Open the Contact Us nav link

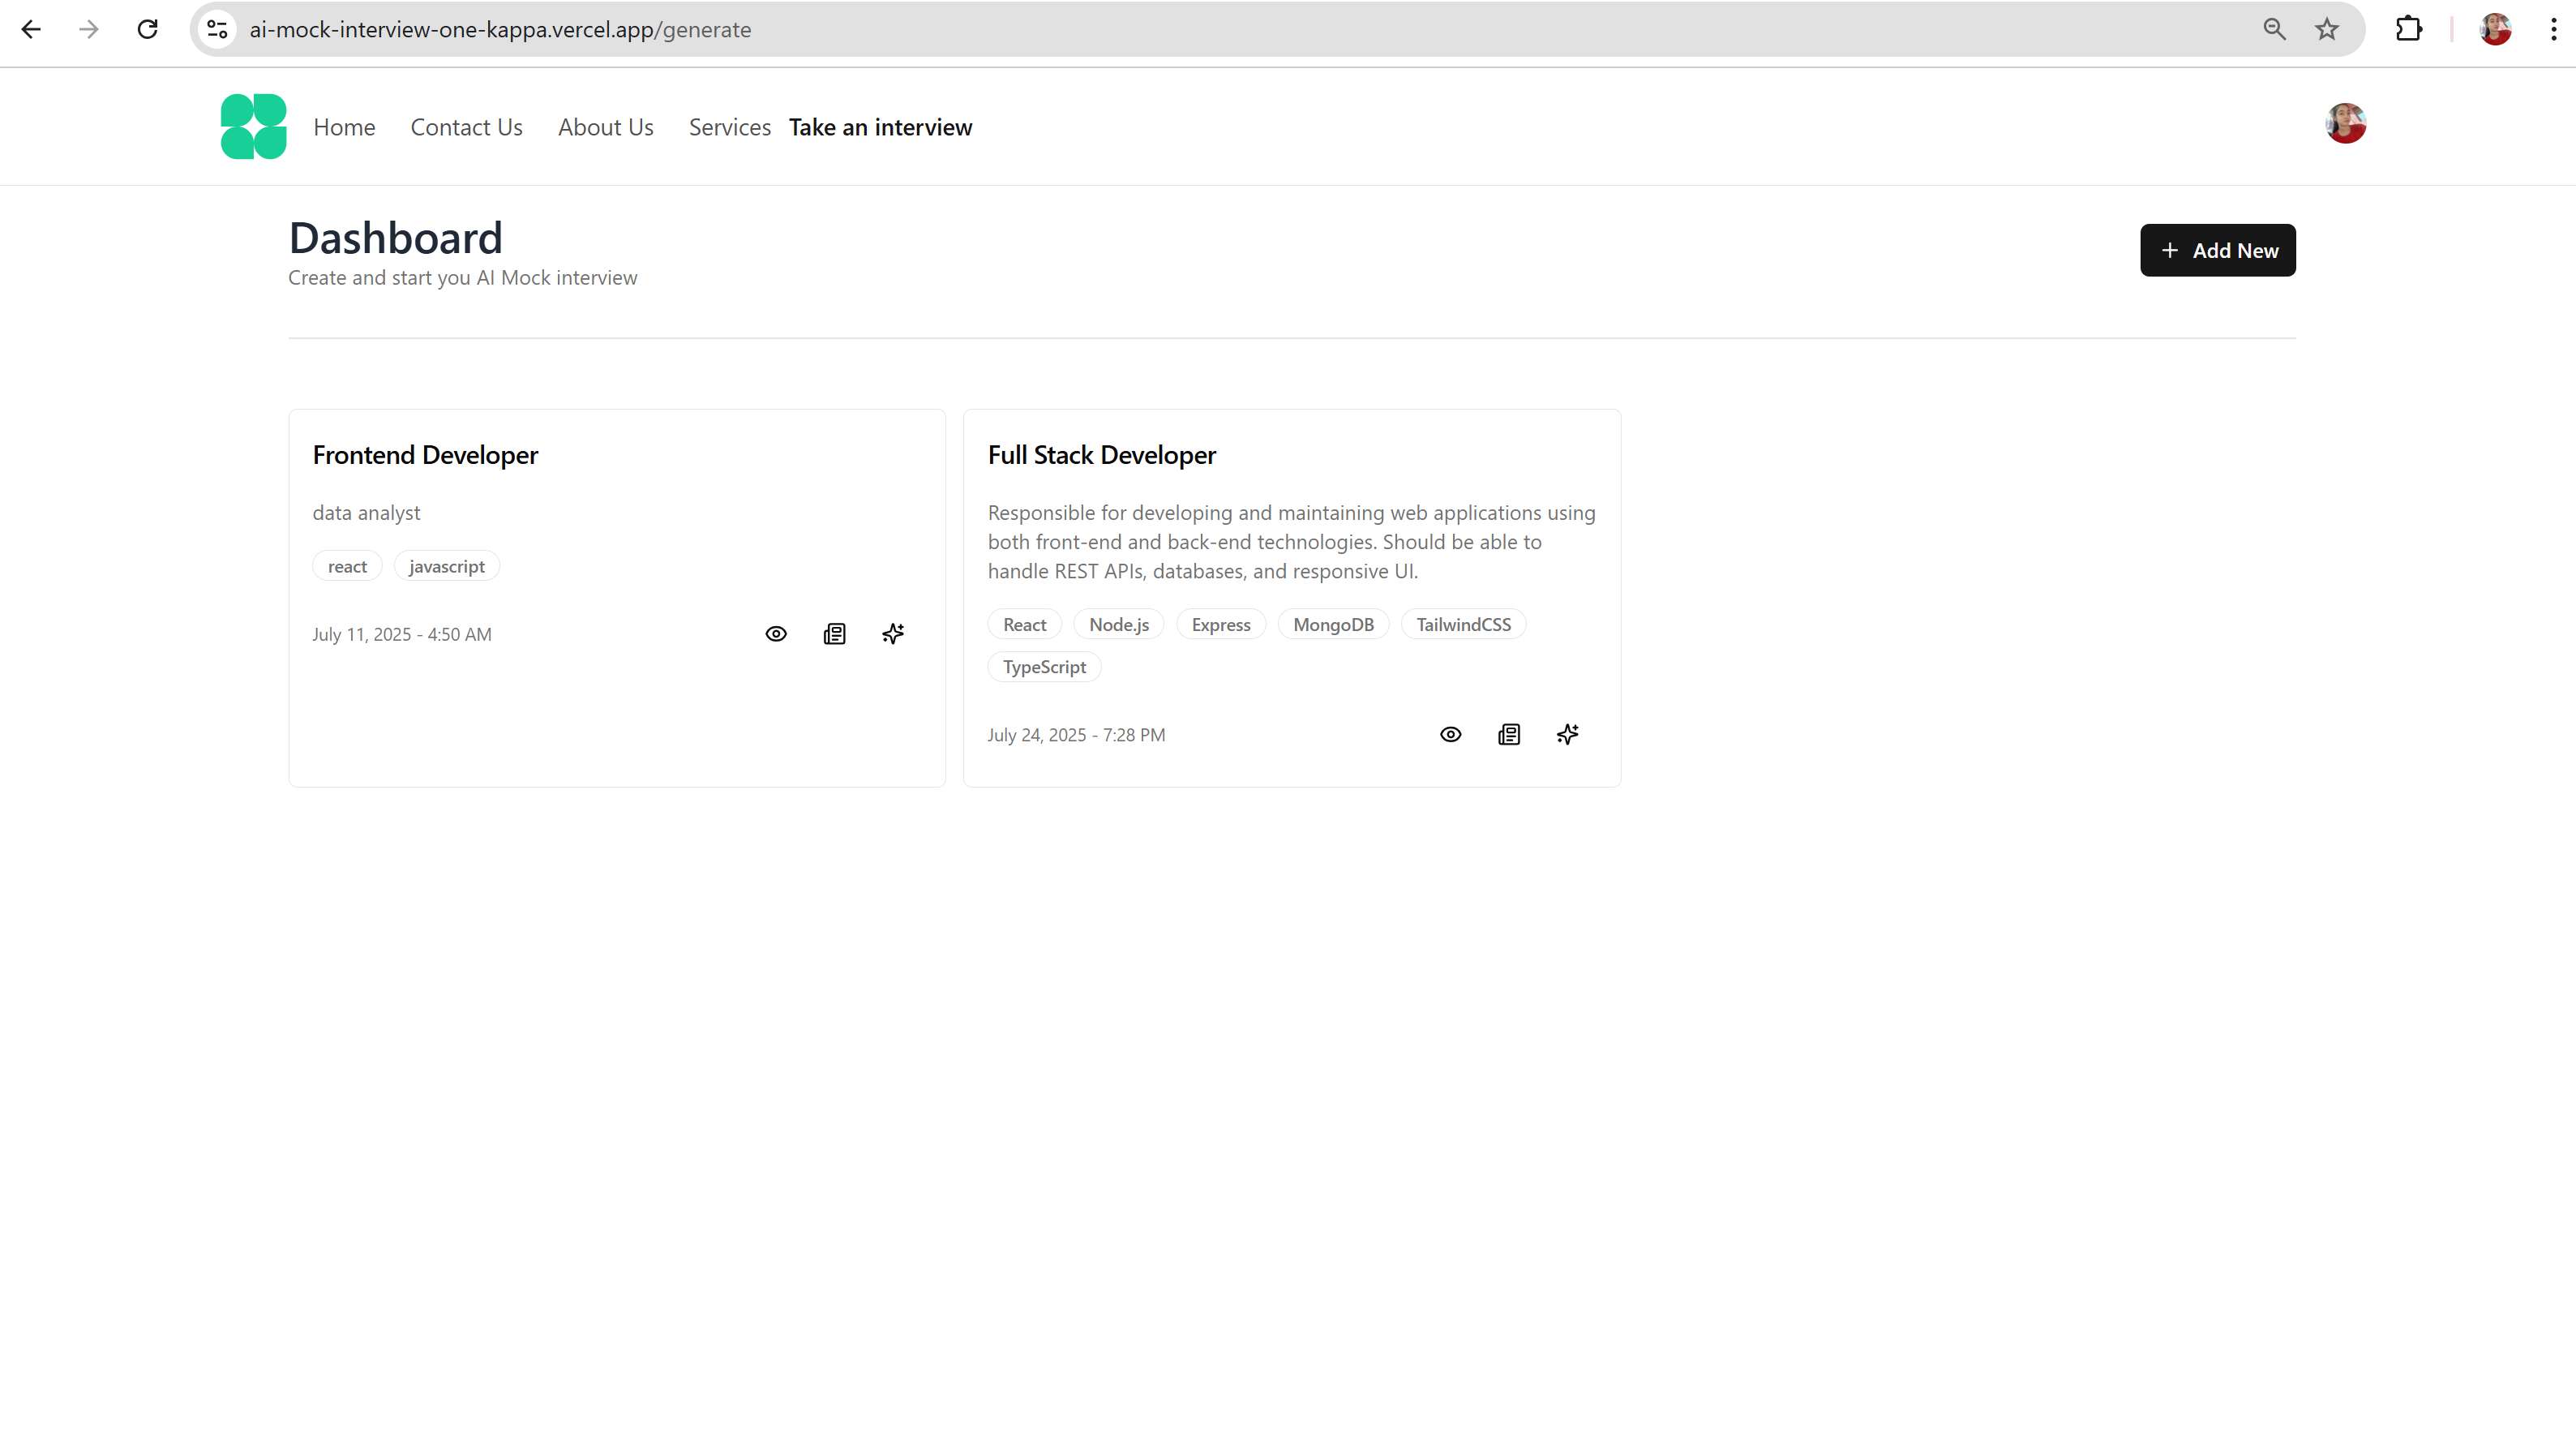[466, 128]
